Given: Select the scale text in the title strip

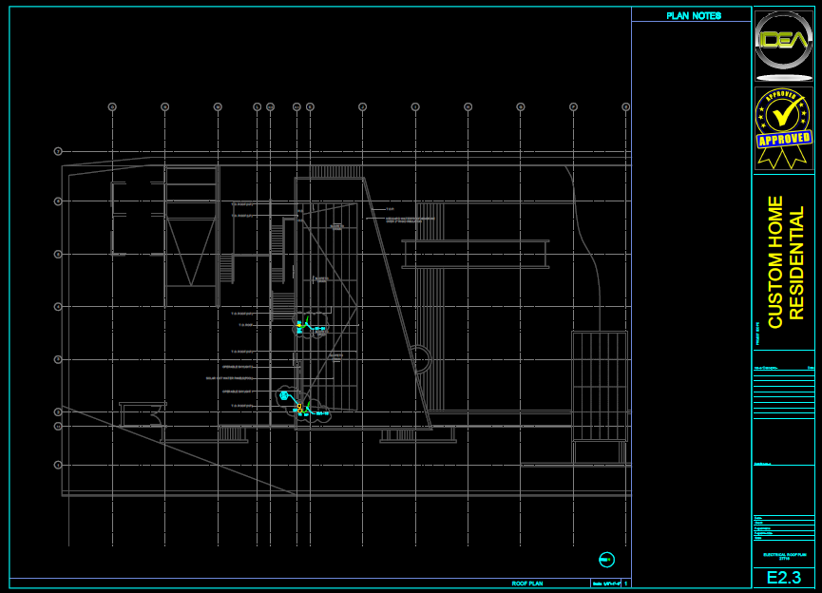Looking at the screenshot, I should pyautogui.click(x=605, y=583).
